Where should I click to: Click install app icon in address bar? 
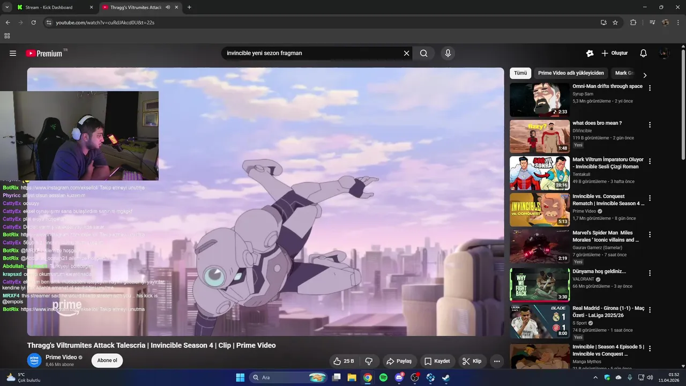(603, 23)
